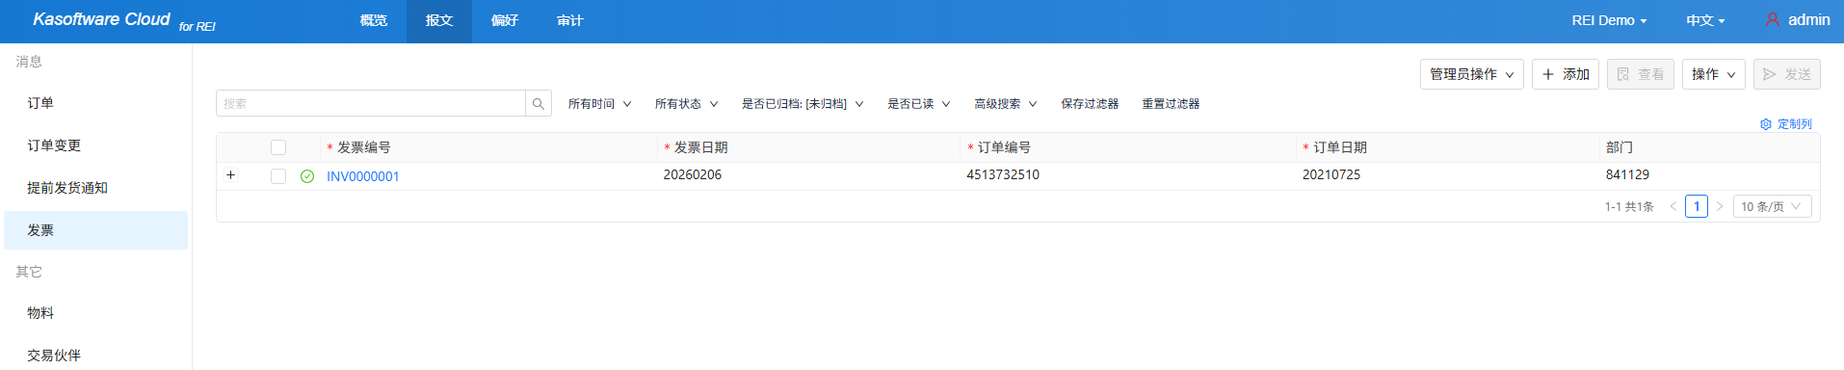
Task: Click the green status checkmark on INV0000001
Action: (307, 176)
